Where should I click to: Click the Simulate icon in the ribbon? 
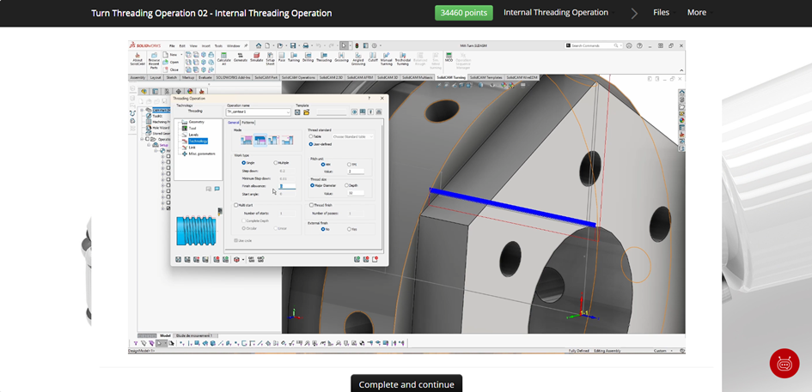point(257,57)
